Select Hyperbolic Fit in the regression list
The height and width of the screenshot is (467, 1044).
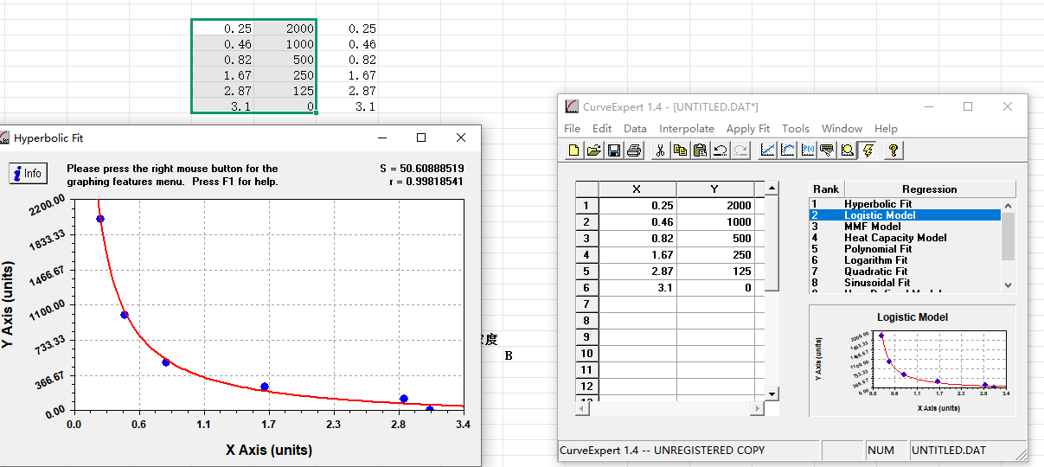[x=878, y=204]
